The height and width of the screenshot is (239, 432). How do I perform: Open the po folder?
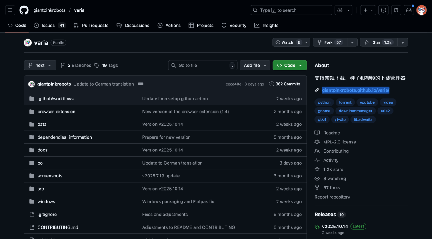click(x=40, y=163)
